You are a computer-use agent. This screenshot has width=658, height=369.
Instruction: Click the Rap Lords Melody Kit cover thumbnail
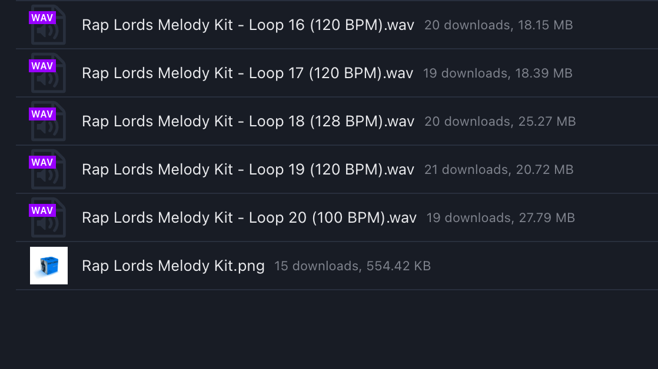click(x=48, y=266)
